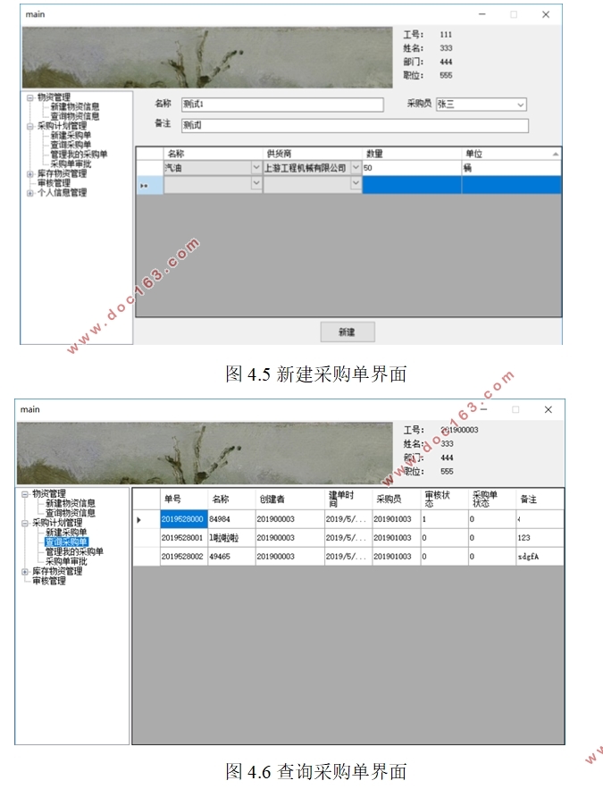
Task: Click the 备注 cell containing sdgfA
Action: tap(540, 557)
